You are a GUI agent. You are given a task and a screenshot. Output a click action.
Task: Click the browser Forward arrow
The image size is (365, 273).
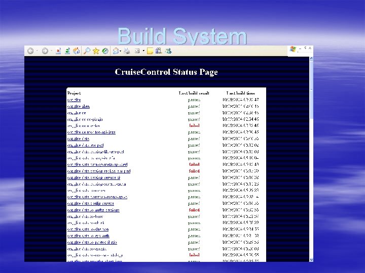point(45,51)
